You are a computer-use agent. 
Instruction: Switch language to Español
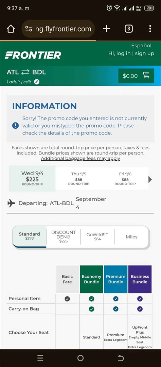pos(141,46)
